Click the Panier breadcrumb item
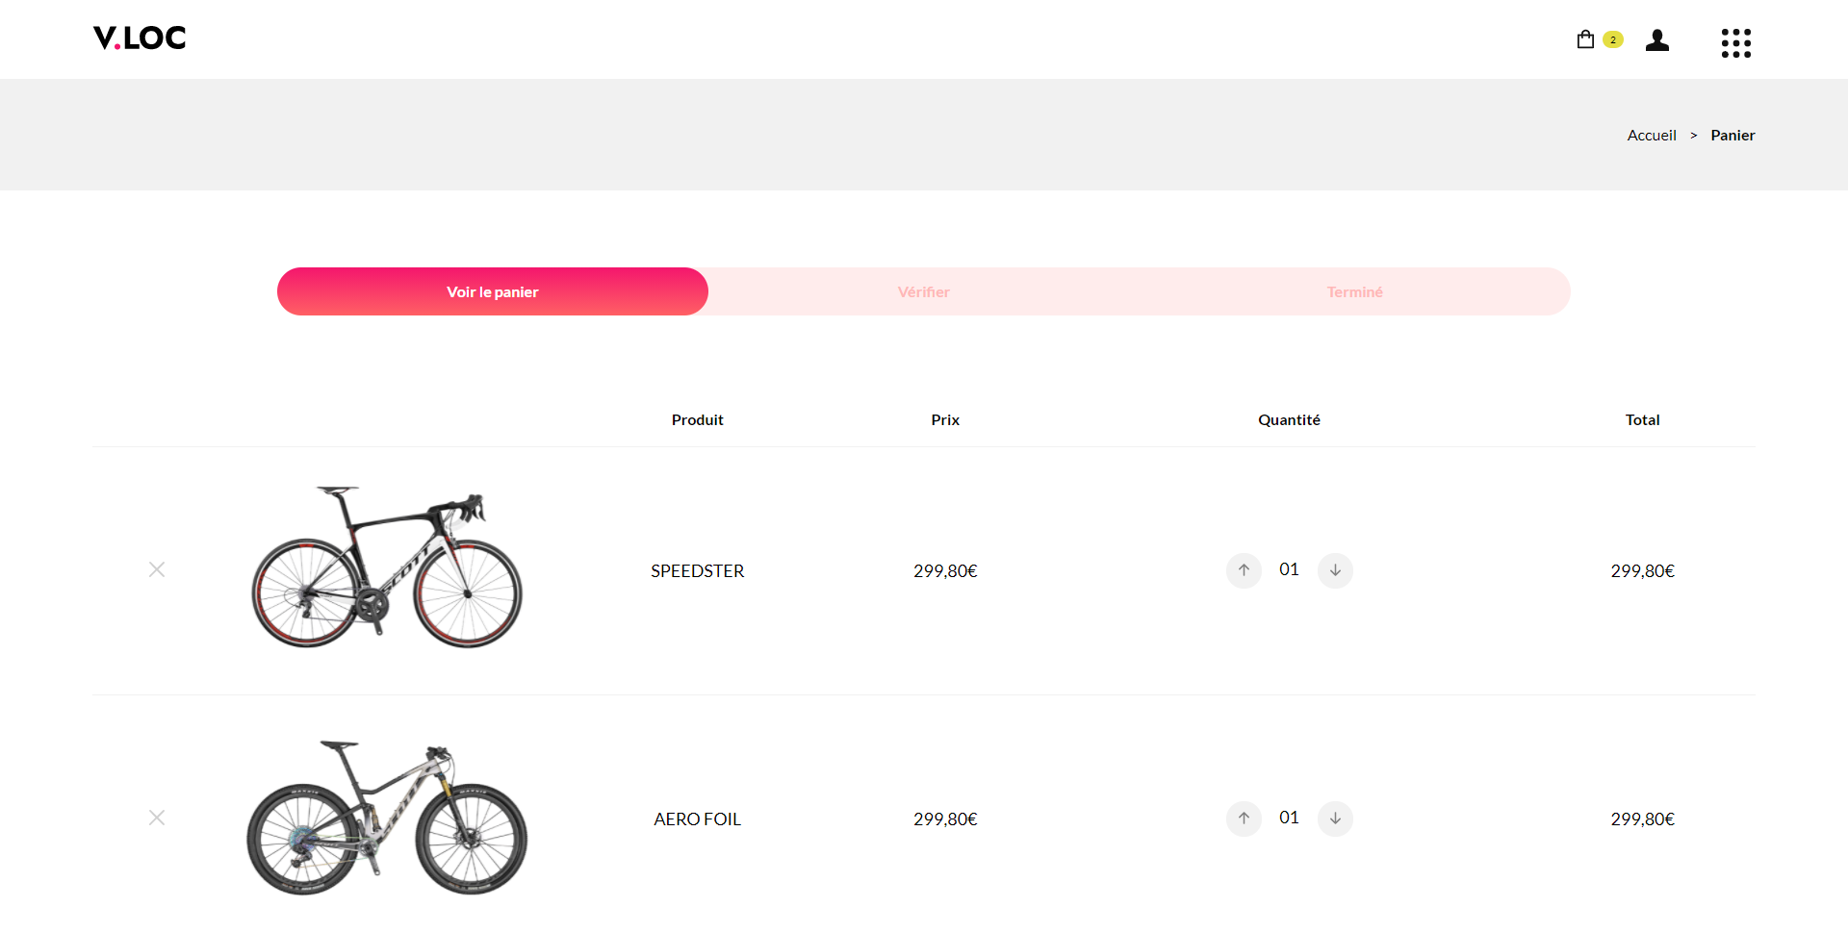Image resolution: width=1848 pixels, height=932 pixels. 1732,136
